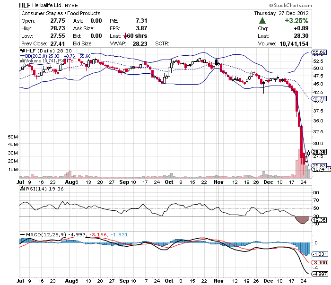Viewport: 331px width, 285px height.
Task: Click the Open value 27.75
Action: [58, 21]
